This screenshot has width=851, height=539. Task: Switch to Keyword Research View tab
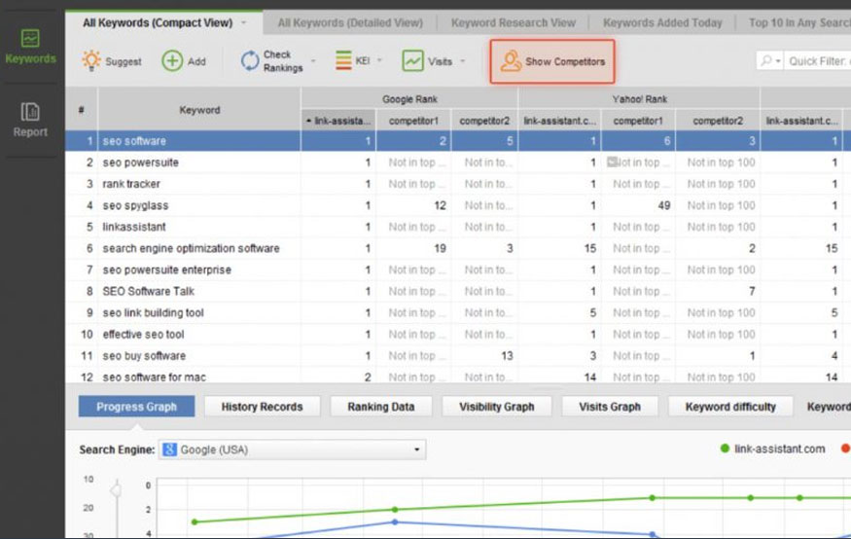513,22
